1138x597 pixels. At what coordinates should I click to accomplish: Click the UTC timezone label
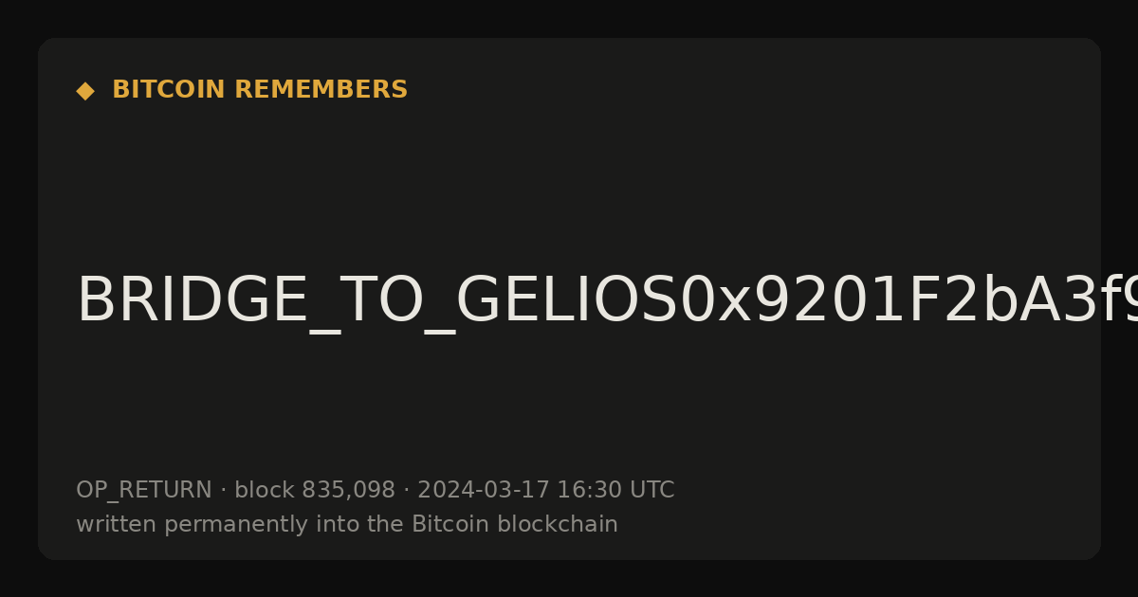[x=650, y=490]
